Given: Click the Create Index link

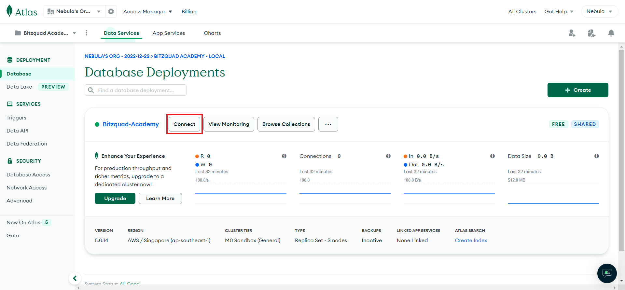Looking at the screenshot, I should (471, 240).
